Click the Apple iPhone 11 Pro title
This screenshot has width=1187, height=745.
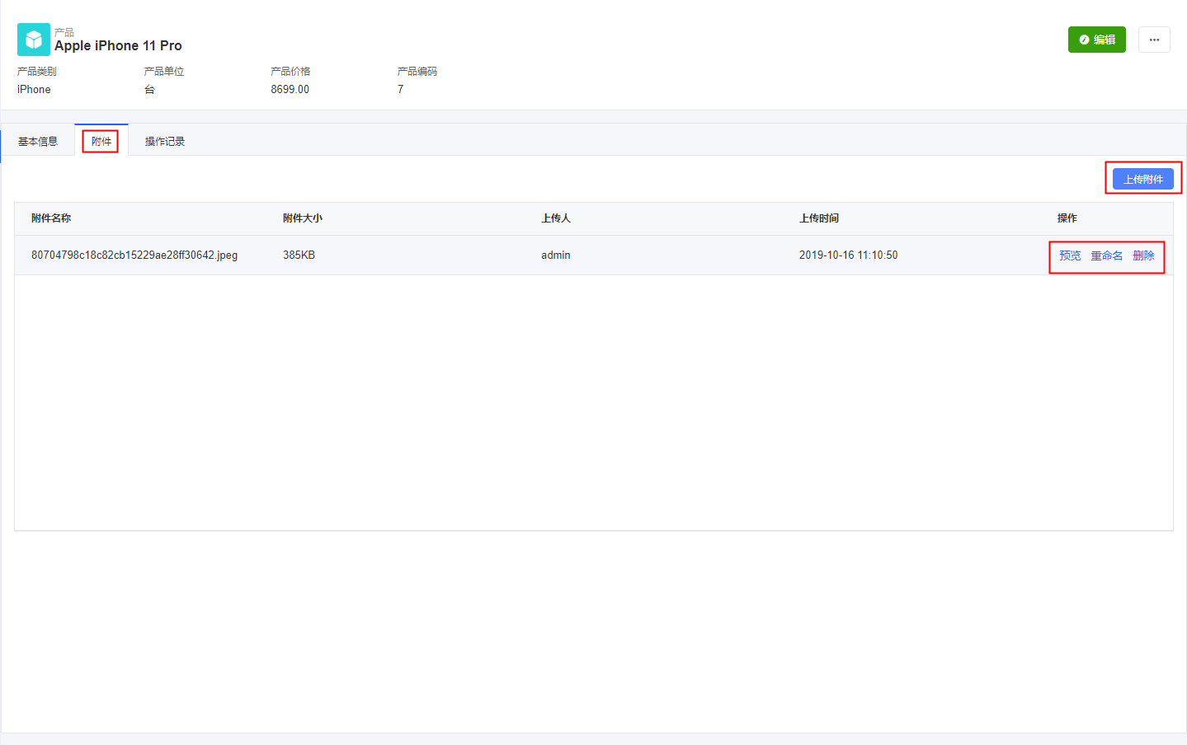(118, 46)
